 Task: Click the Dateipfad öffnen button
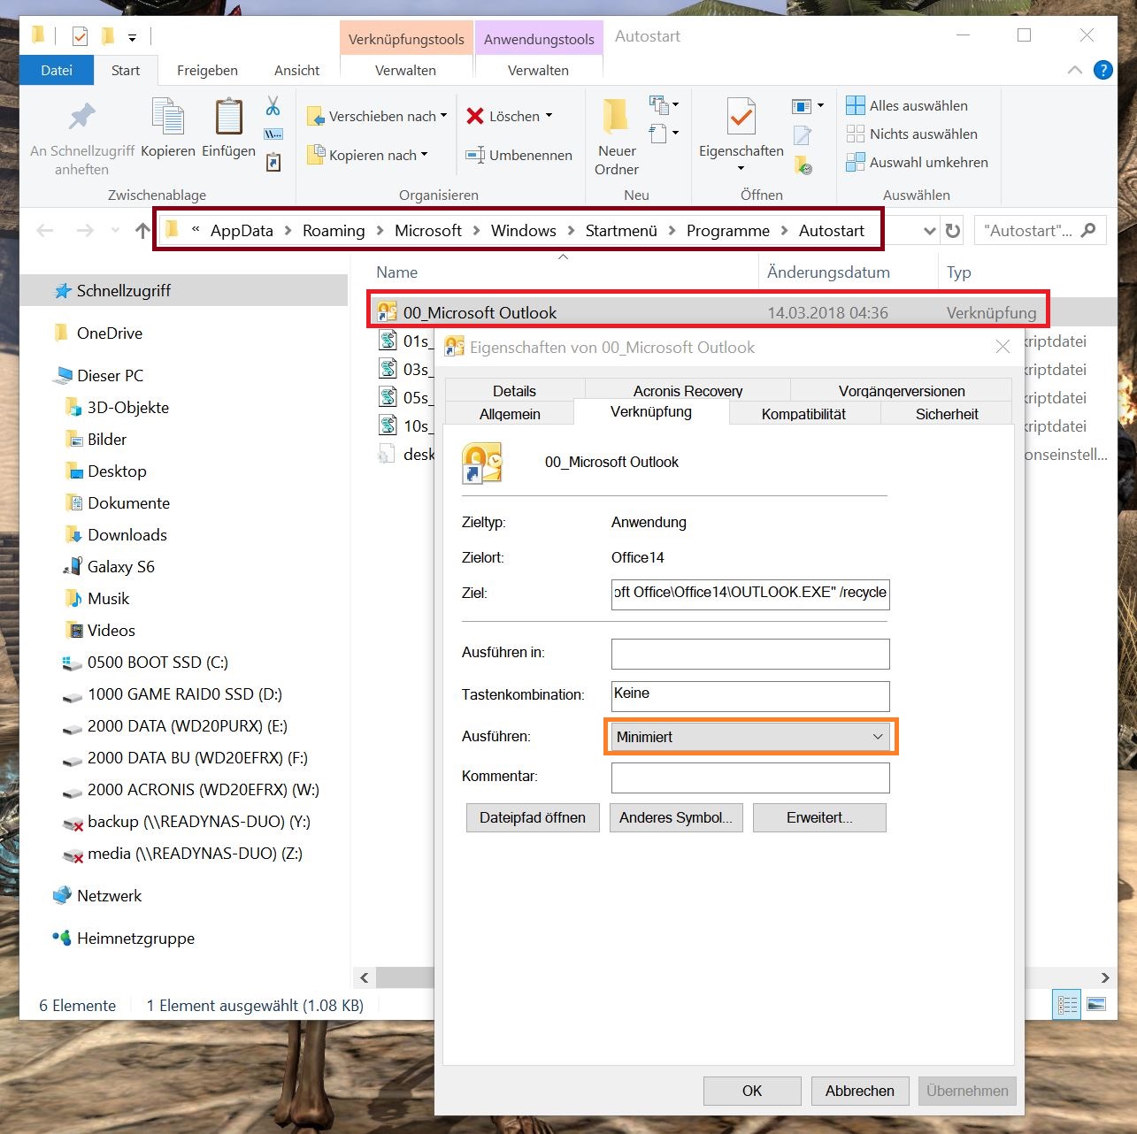pos(533,817)
